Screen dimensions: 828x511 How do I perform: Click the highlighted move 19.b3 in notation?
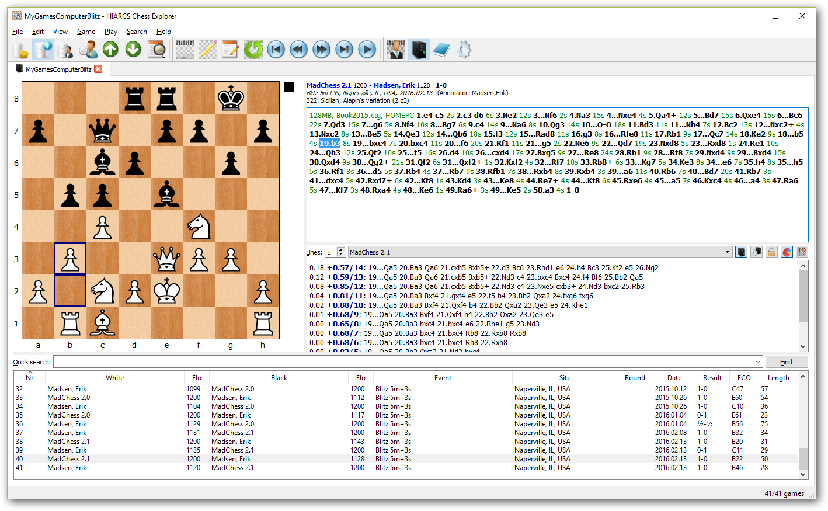329,143
